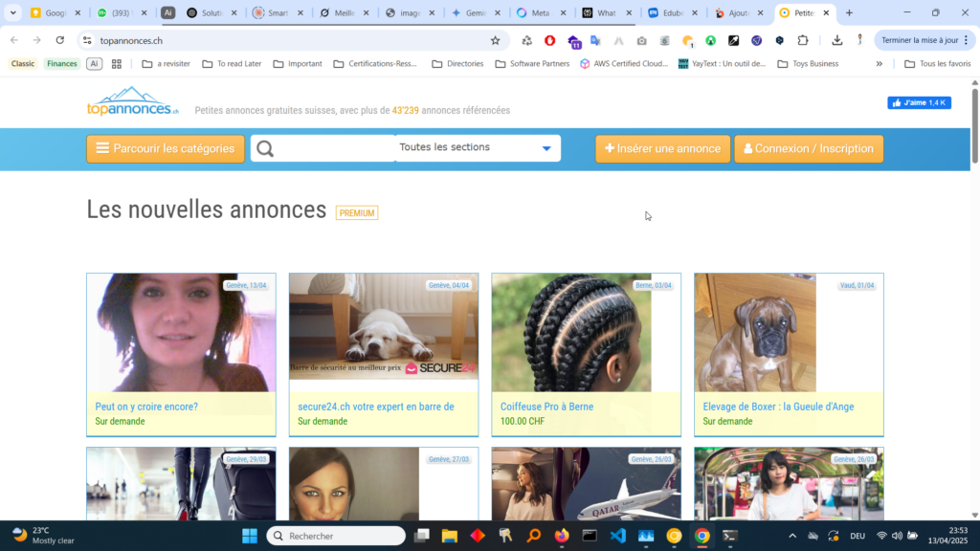This screenshot has width=980, height=551.
Task: Open the Software Partners bookmark folder
Action: (532, 64)
